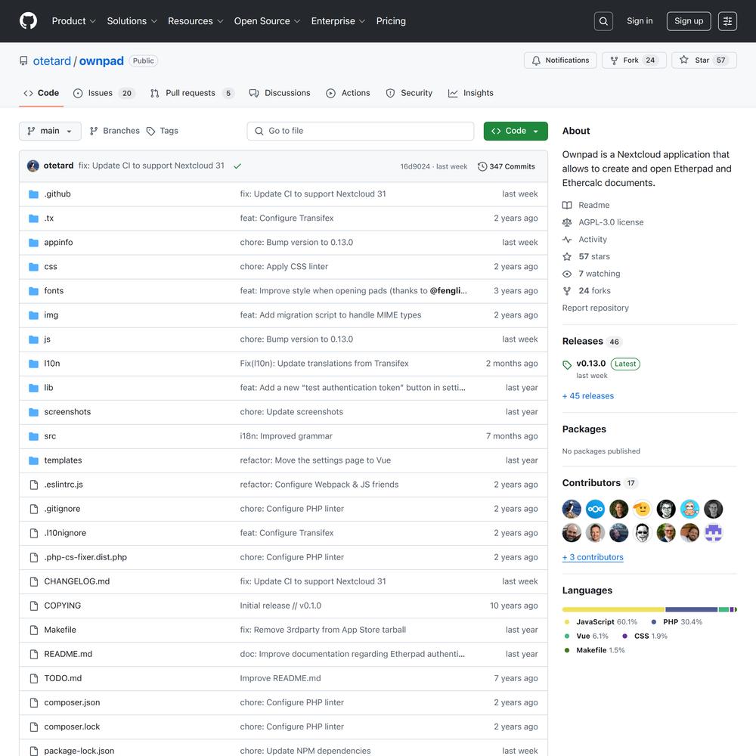Switch to the Issues tab
The width and height of the screenshot is (756, 756).
(x=104, y=93)
